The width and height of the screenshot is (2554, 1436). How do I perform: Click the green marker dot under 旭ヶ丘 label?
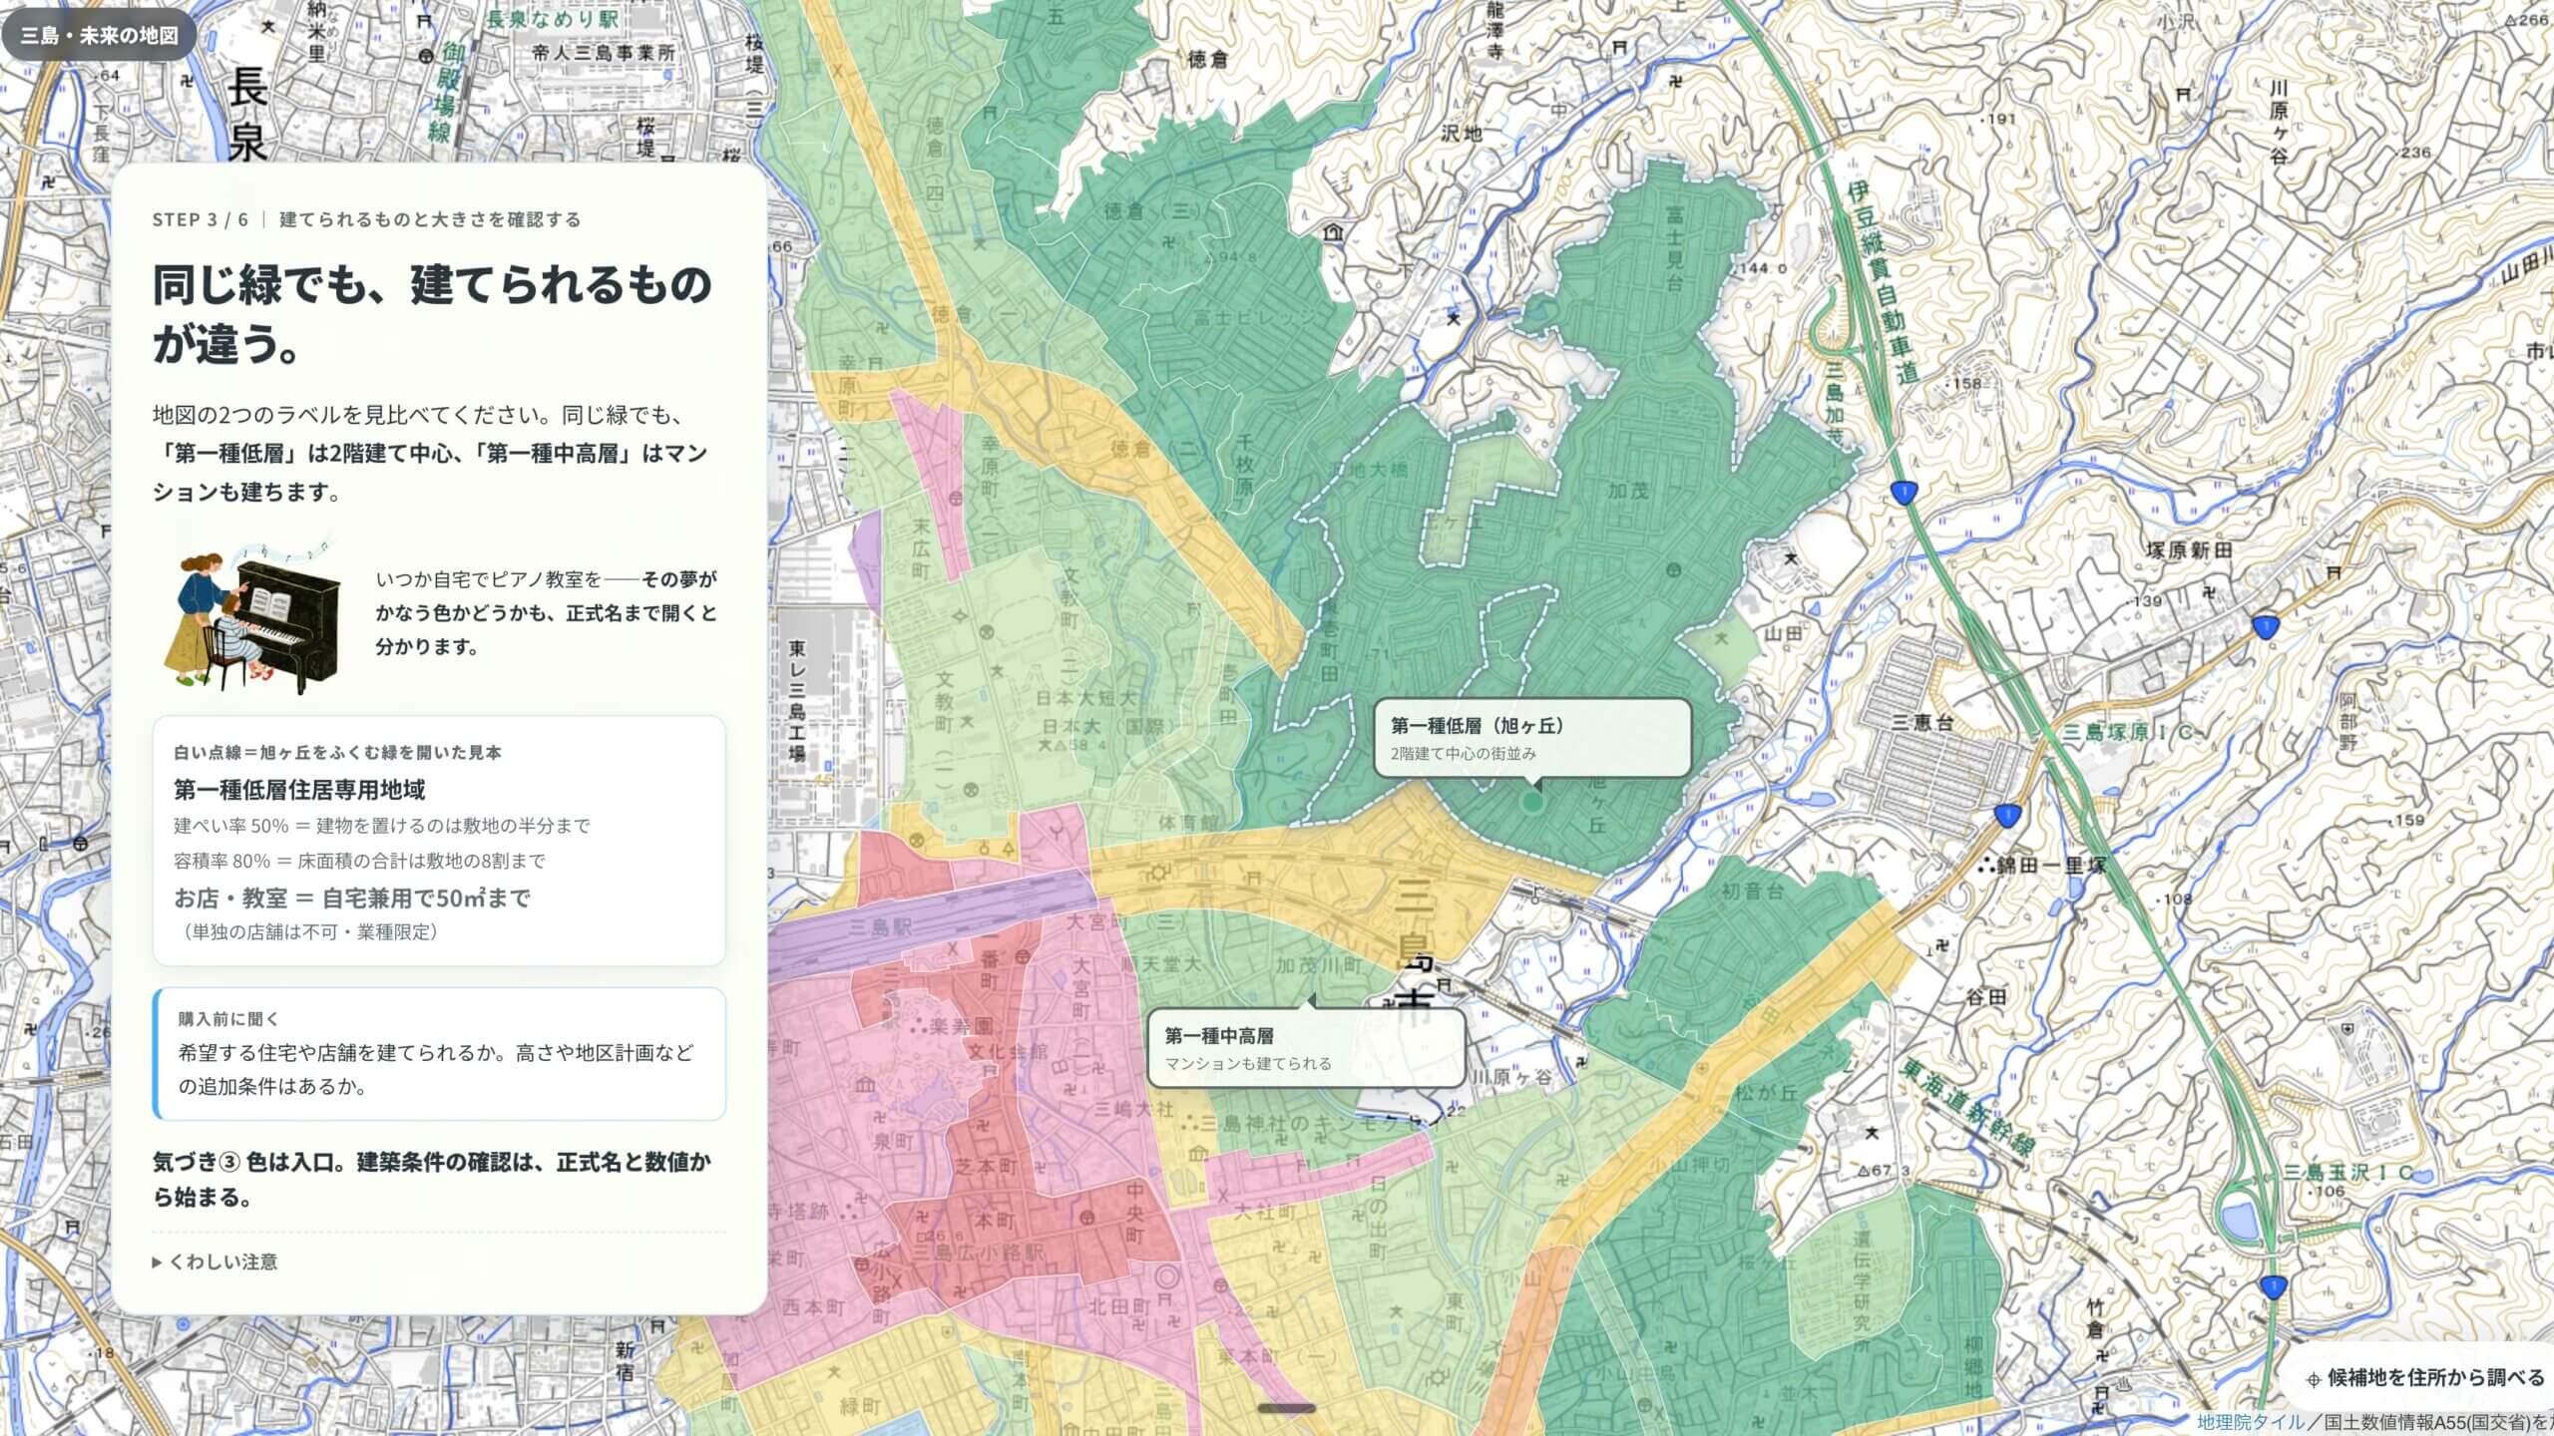click(x=1532, y=802)
